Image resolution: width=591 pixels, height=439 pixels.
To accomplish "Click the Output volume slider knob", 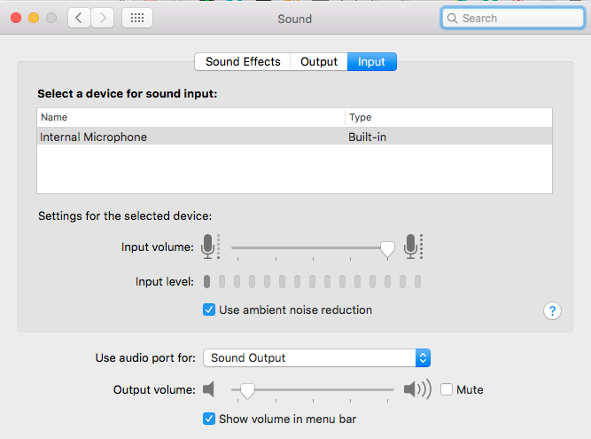I will click(x=247, y=391).
